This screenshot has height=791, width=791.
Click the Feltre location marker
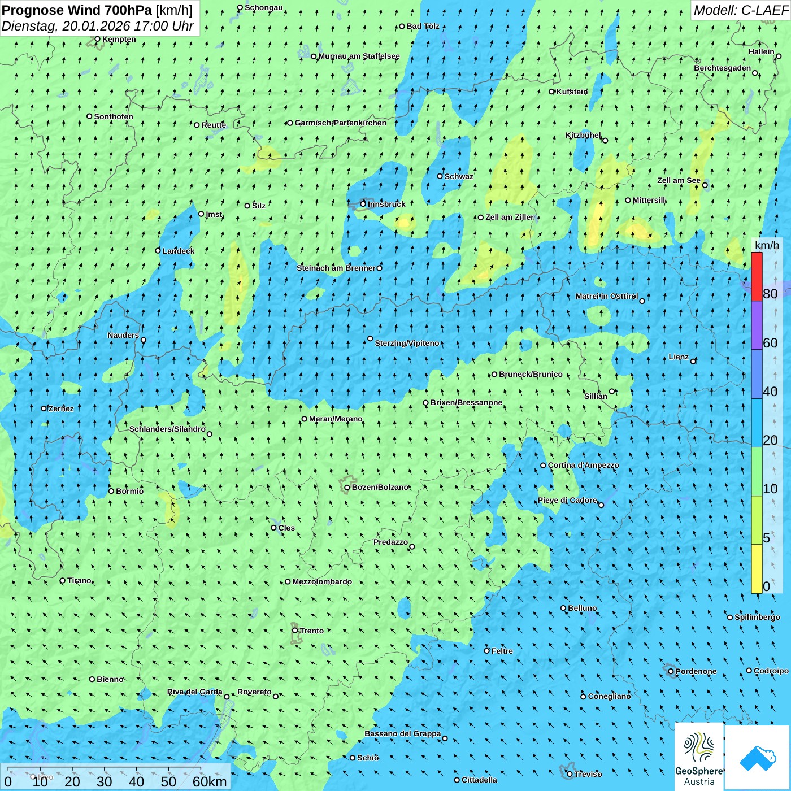point(487,651)
